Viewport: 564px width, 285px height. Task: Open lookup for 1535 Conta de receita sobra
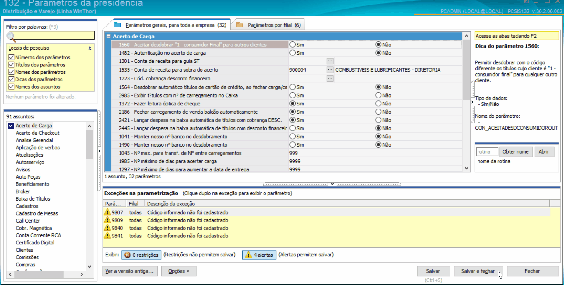pos(330,70)
